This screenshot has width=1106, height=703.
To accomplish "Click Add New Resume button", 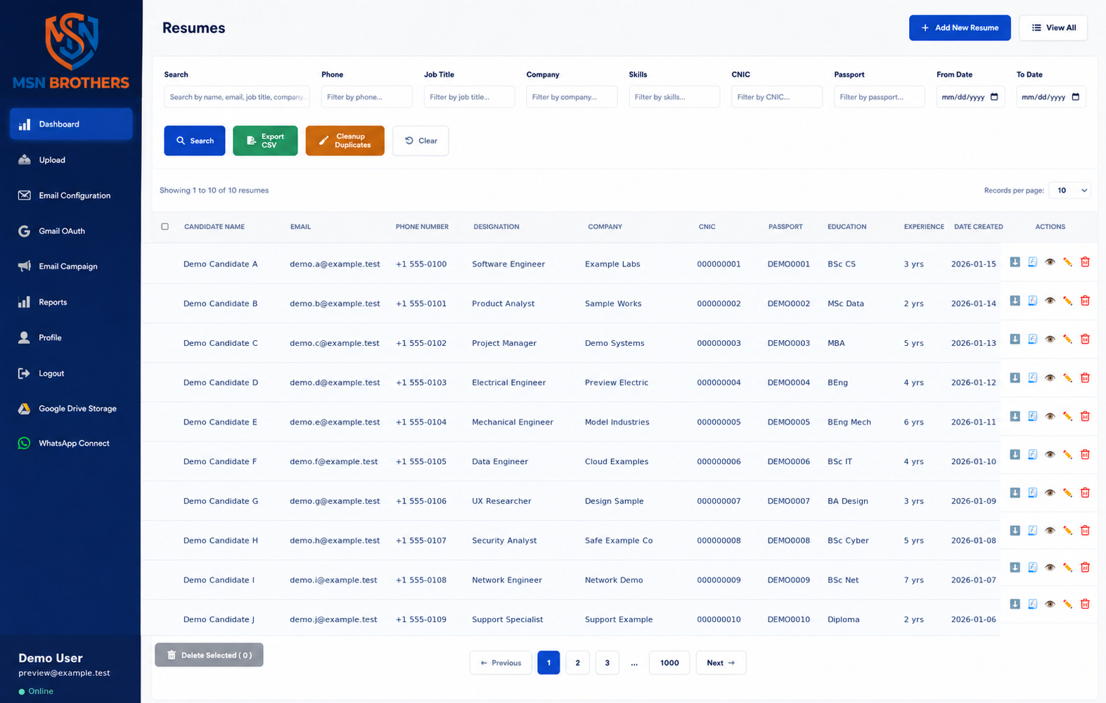I will pyautogui.click(x=960, y=28).
